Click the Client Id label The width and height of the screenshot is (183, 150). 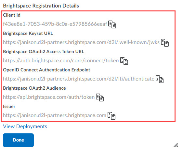click(12, 15)
